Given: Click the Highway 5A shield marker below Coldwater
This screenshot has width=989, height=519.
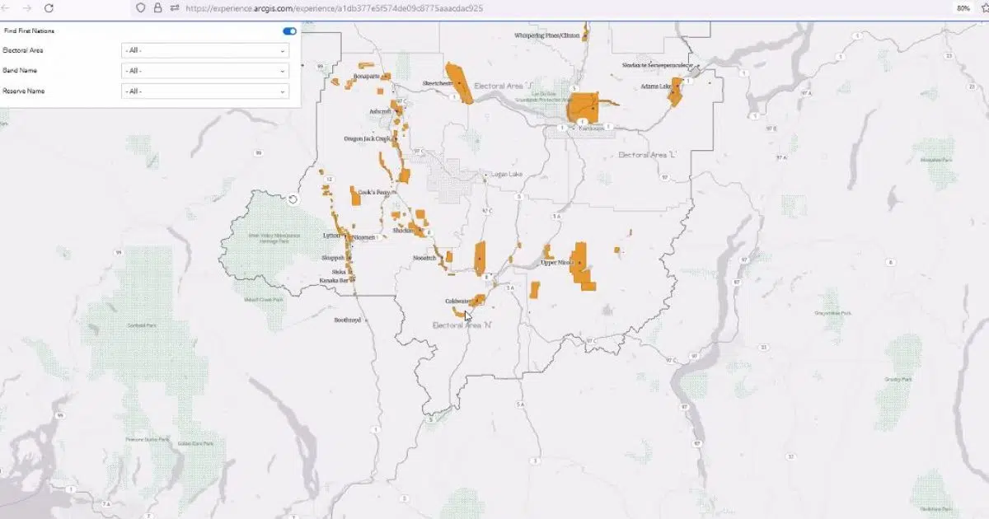Looking at the screenshot, I should 509,290.
